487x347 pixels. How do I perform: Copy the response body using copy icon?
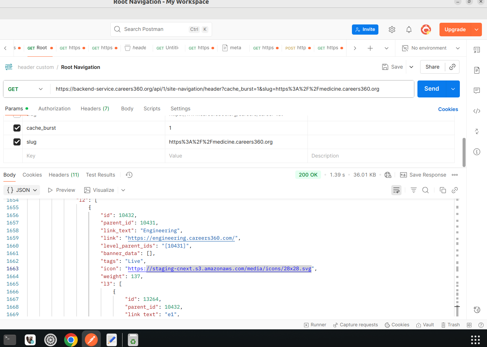click(443, 190)
